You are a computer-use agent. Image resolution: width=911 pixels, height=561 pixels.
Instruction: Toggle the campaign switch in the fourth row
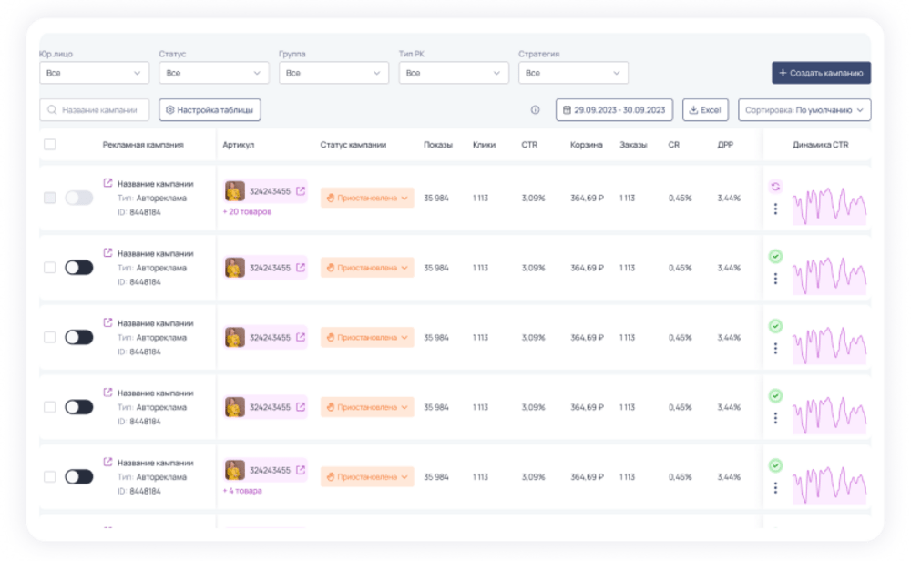(x=79, y=407)
